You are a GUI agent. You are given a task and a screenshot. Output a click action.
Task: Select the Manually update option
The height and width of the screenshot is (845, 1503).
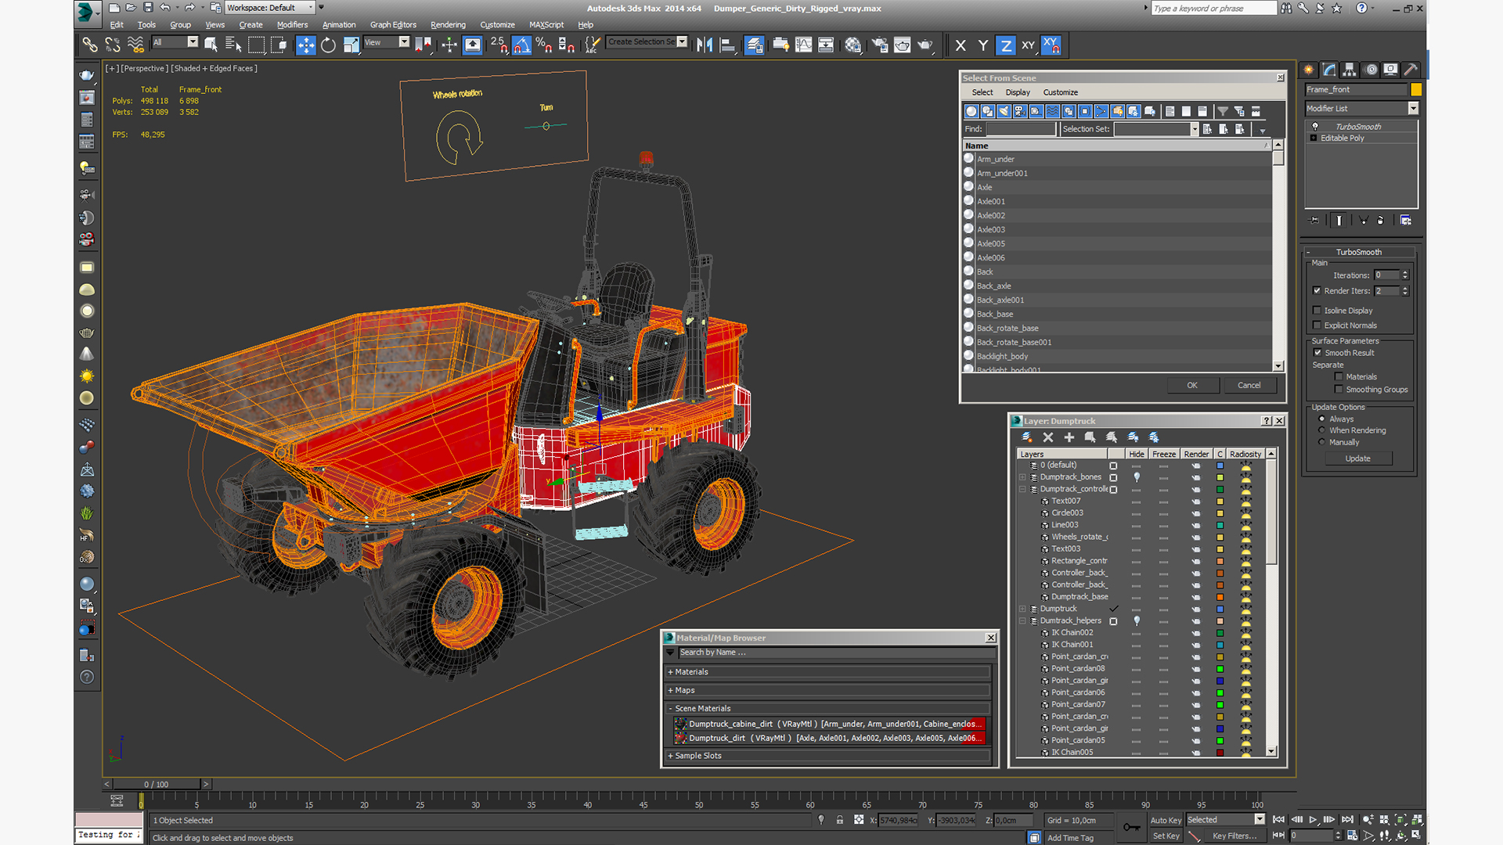point(1322,443)
